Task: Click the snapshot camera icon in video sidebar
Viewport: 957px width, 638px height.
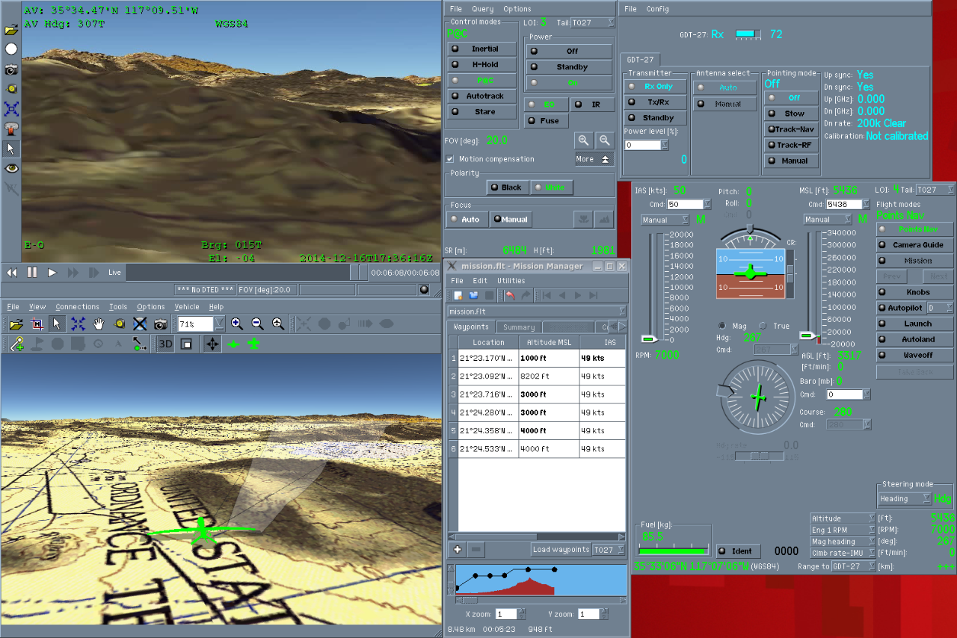Action: (11, 69)
